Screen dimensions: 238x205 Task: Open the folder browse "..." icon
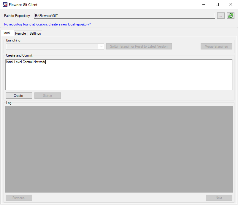221,15
